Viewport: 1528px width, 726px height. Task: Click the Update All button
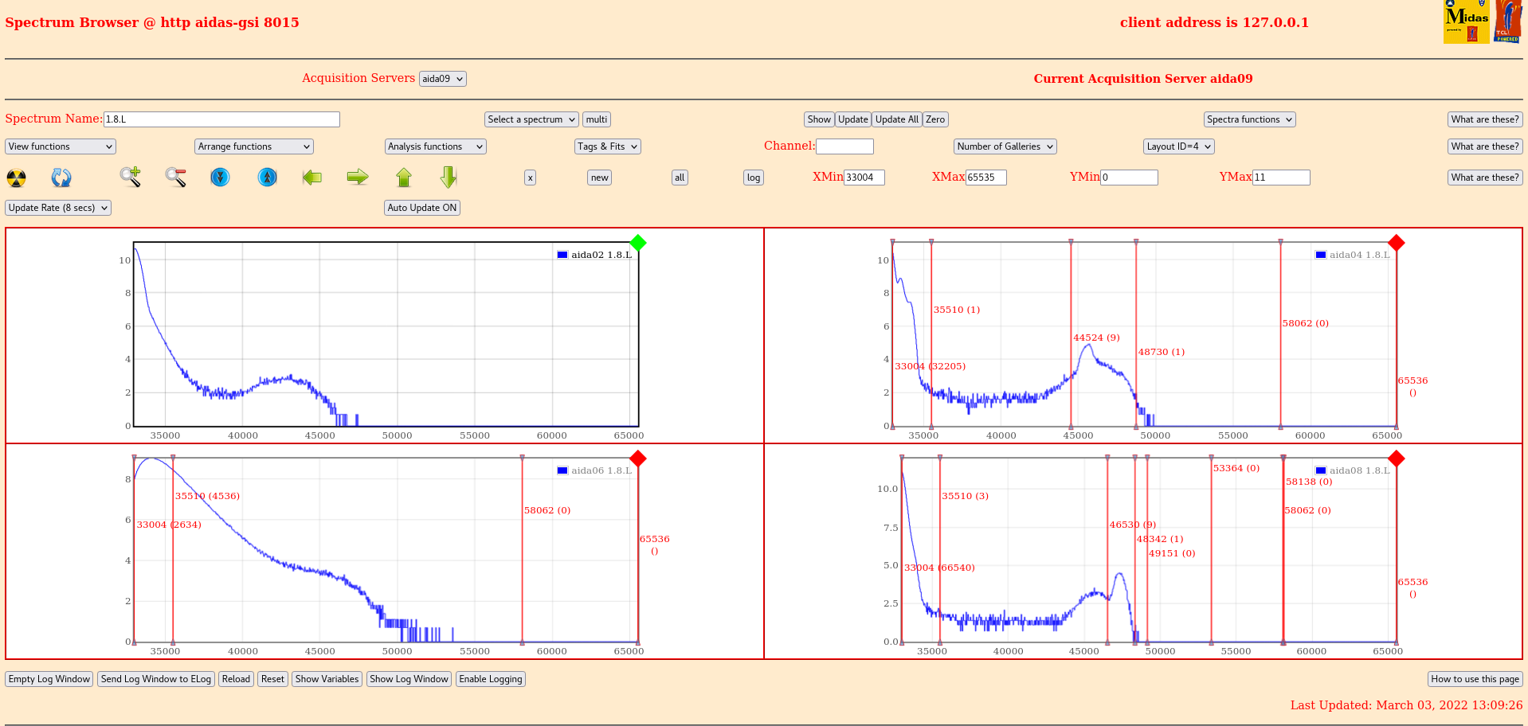pos(897,119)
